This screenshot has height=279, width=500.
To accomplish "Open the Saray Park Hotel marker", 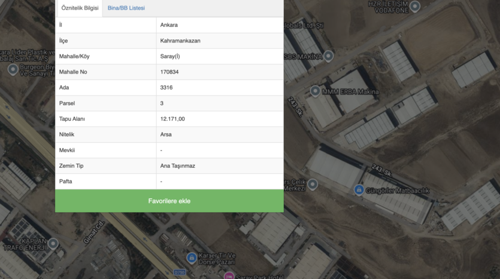I will tap(228, 275).
